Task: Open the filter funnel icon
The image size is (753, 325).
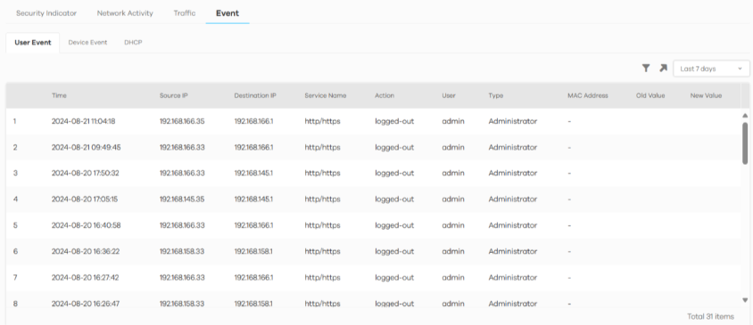Action: 646,69
